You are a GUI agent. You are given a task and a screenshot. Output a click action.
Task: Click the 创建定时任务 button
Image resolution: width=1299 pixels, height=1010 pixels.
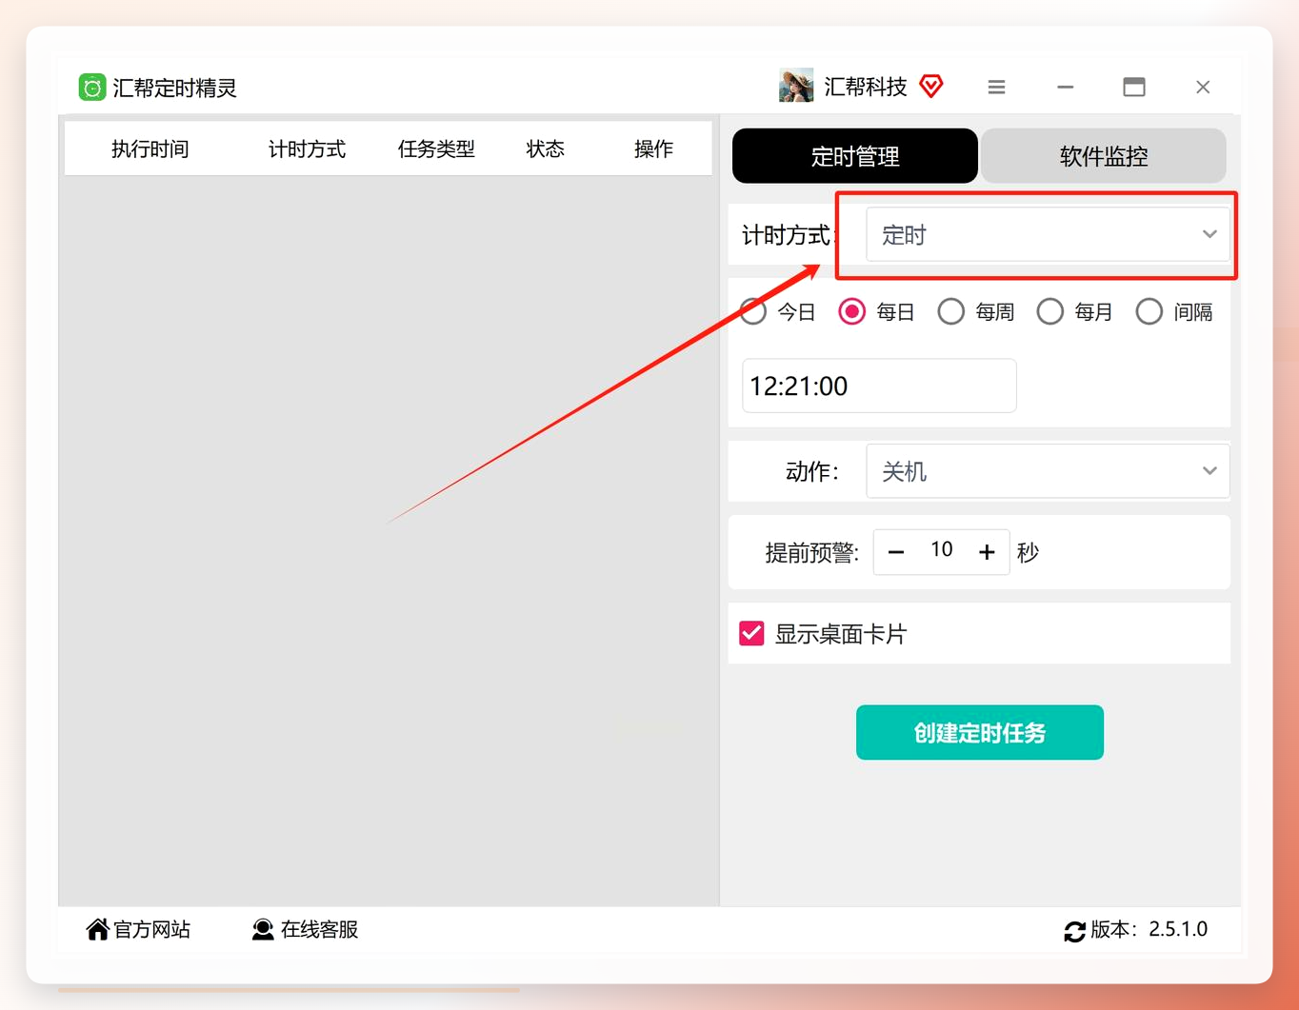point(979,732)
